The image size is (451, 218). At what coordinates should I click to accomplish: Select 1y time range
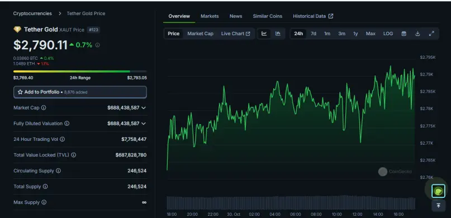click(x=355, y=34)
